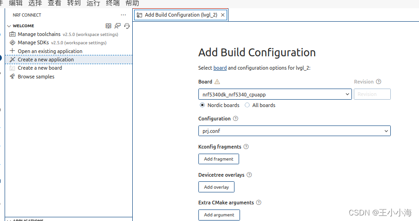Open the 查看 menu
Screen dimensions: 419x221
pyautogui.click(x=55, y=3)
